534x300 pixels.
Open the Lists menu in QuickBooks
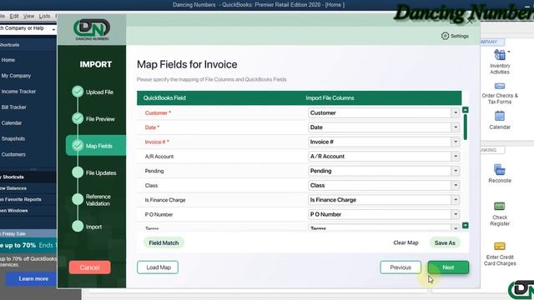[44, 16]
